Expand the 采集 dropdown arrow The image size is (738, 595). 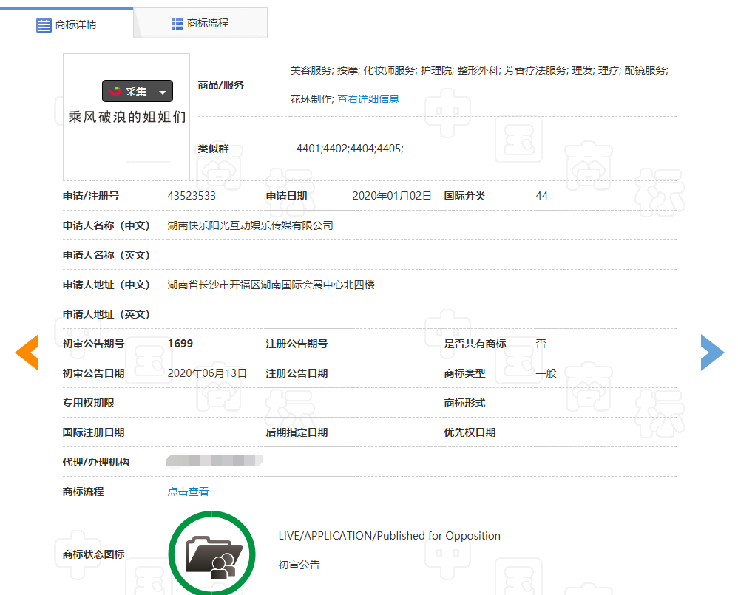163,92
